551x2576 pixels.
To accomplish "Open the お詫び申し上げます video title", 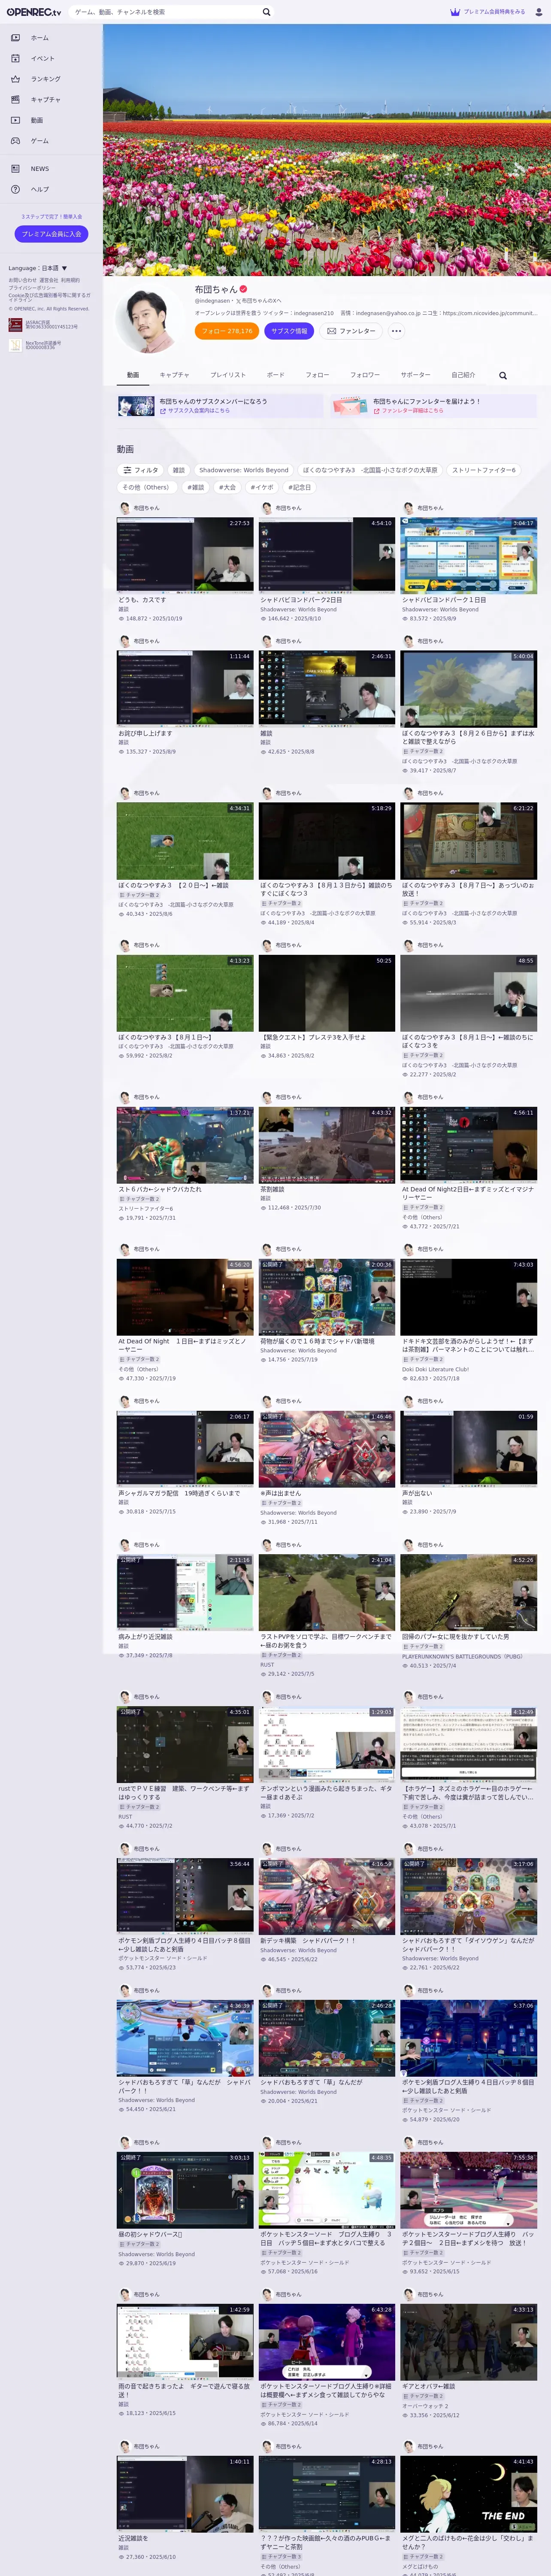I will [145, 733].
